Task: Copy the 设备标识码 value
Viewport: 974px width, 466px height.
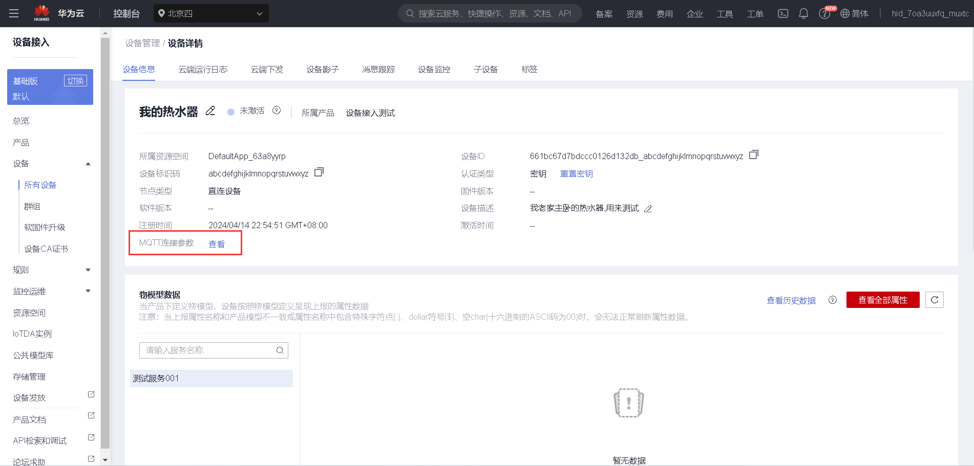Action: [319, 172]
